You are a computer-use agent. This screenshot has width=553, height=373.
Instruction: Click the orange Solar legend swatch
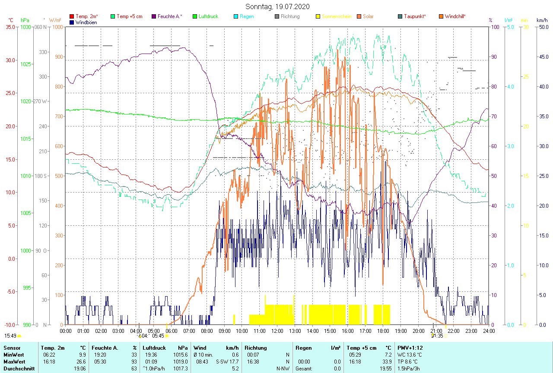pyautogui.click(x=359, y=16)
